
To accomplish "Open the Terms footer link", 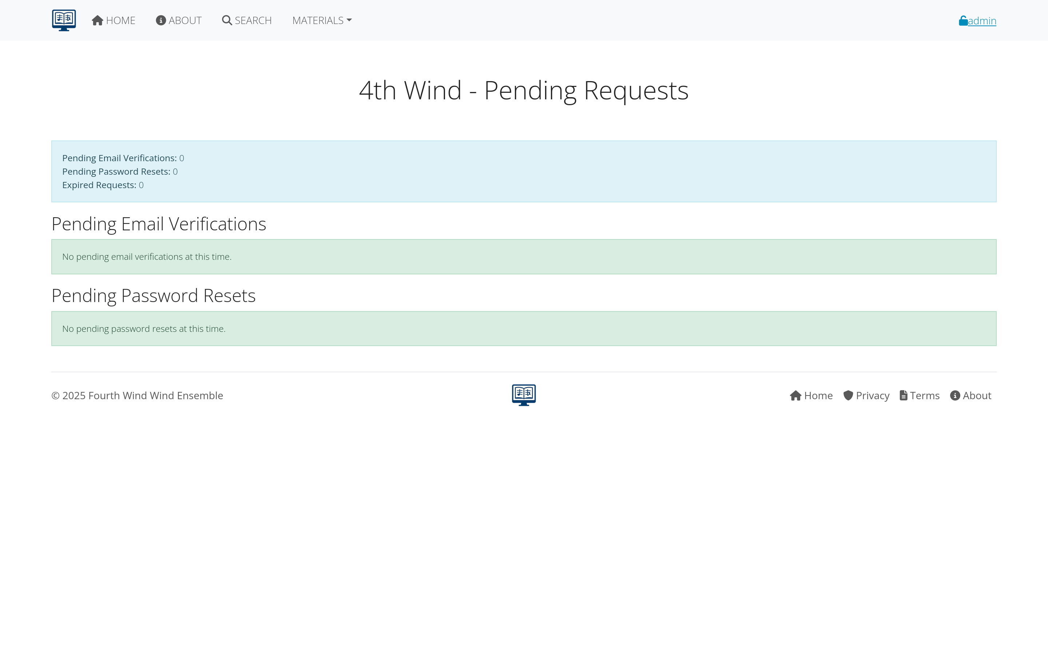I will pyautogui.click(x=925, y=396).
